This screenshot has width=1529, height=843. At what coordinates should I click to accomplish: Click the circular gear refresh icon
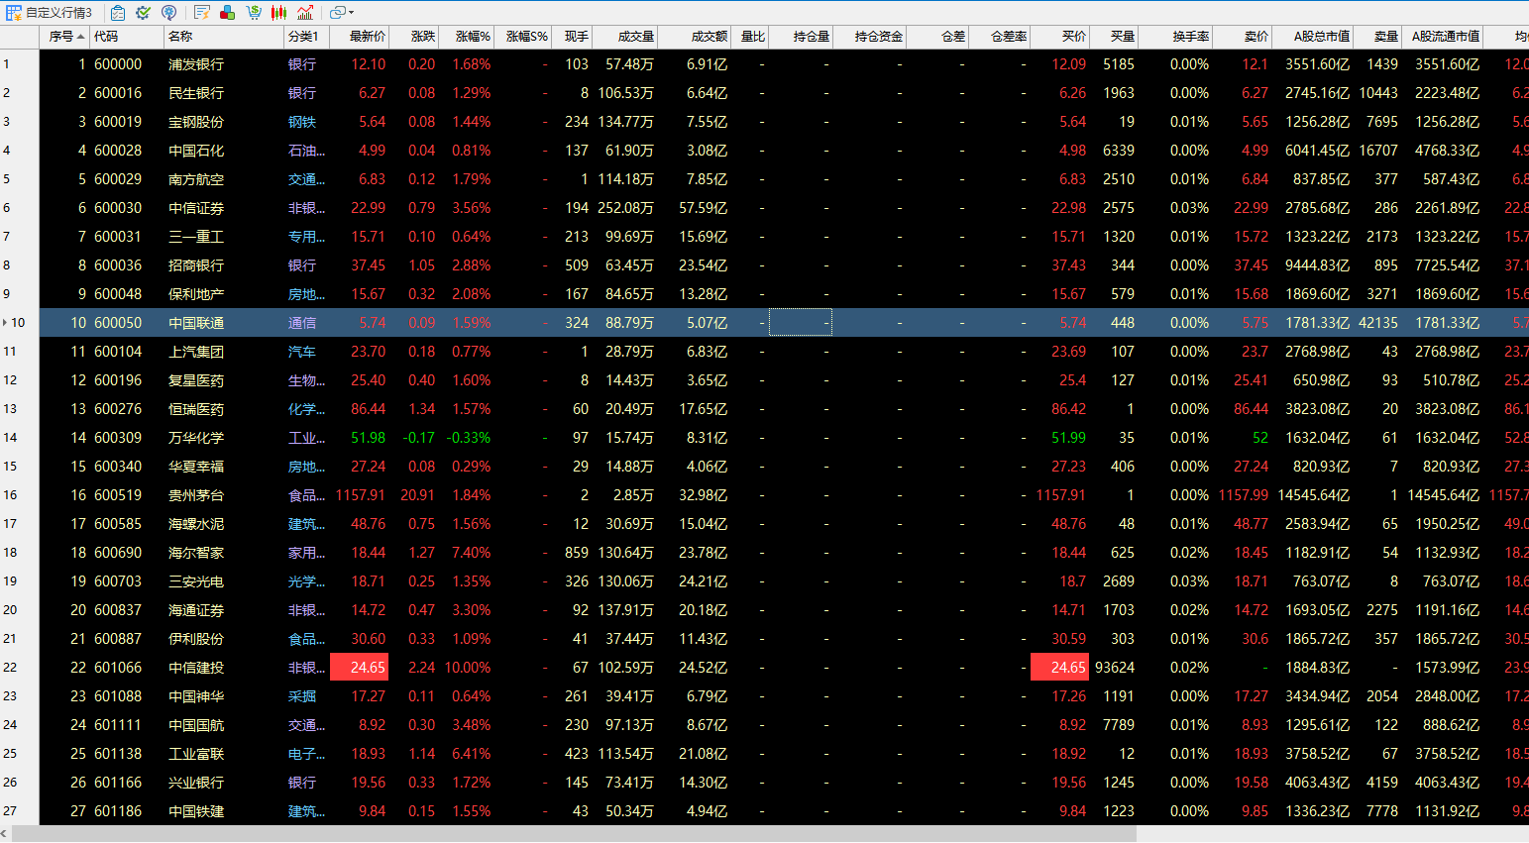click(x=169, y=13)
